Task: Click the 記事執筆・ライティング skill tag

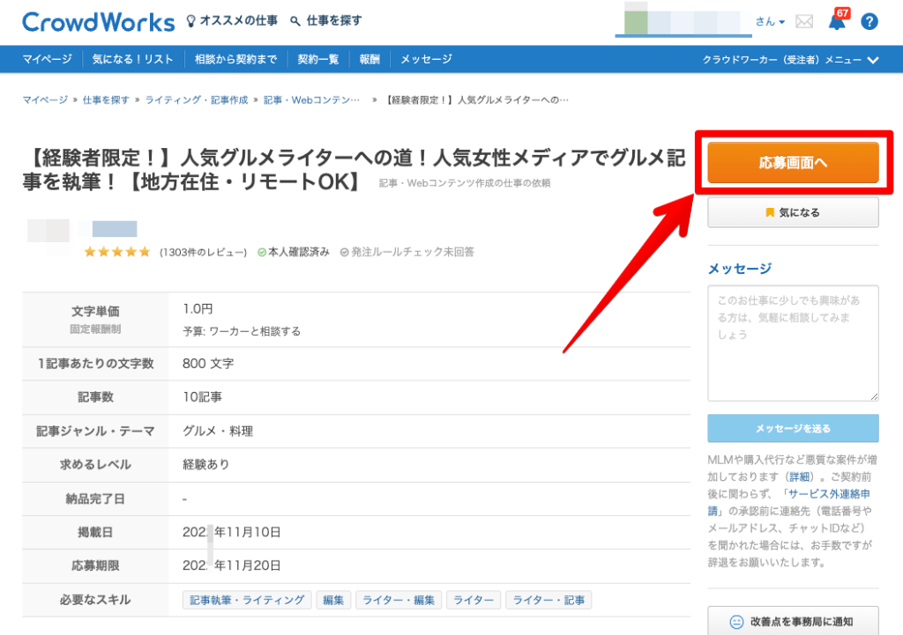Action: point(246,599)
